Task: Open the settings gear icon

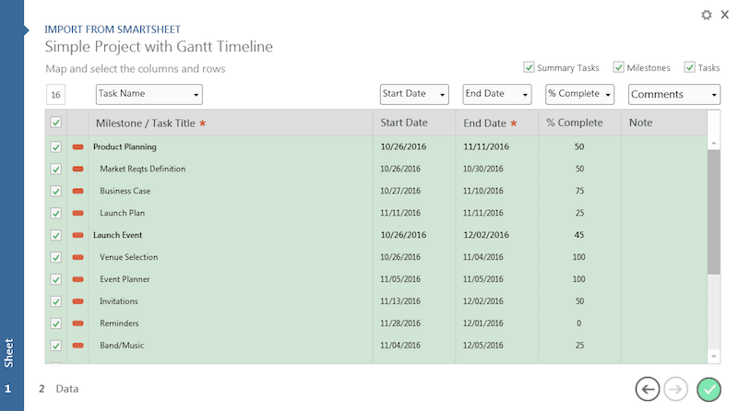Action: pos(707,15)
